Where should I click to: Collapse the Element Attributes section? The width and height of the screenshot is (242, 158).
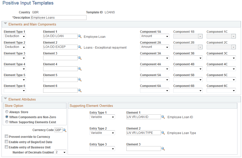(5, 99)
